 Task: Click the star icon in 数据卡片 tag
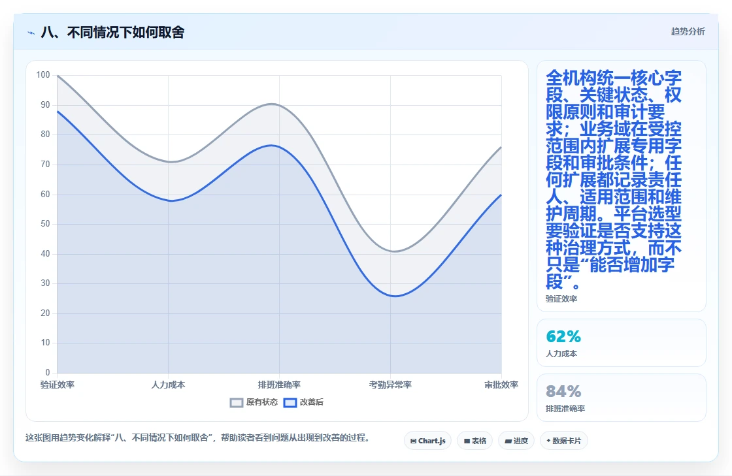(x=548, y=441)
